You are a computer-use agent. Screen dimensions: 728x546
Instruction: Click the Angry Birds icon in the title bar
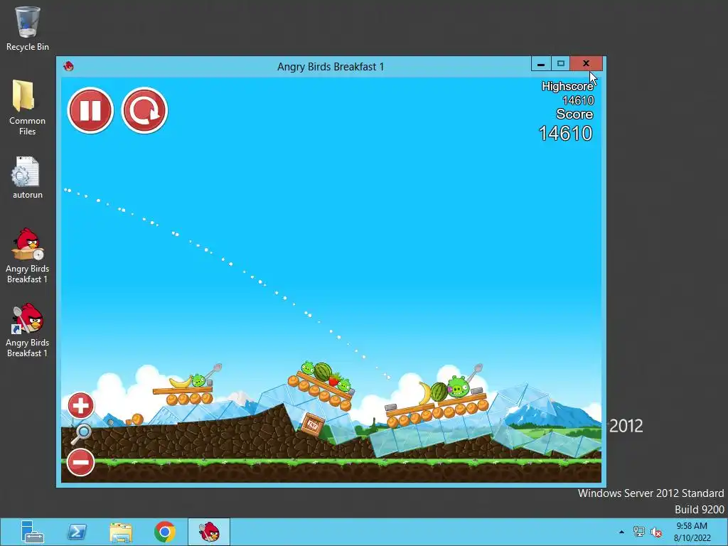coord(69,66)
